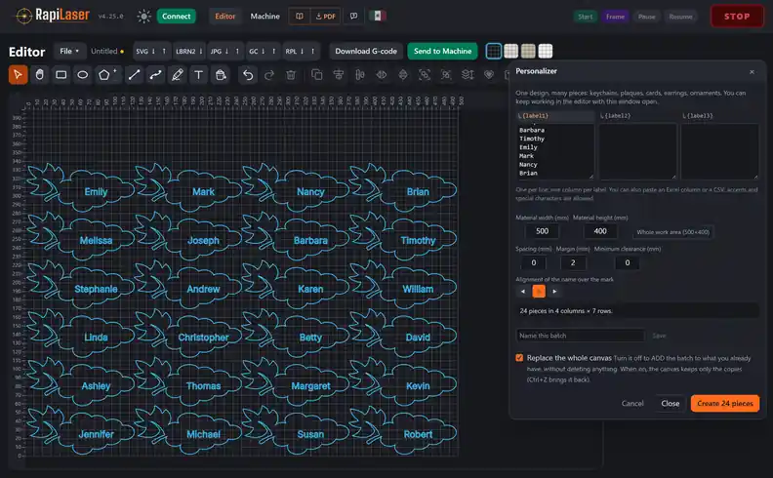Select the beige grid canvas background
The height and width of the screenshot is (478, 773).
click(x=528, y=51)
